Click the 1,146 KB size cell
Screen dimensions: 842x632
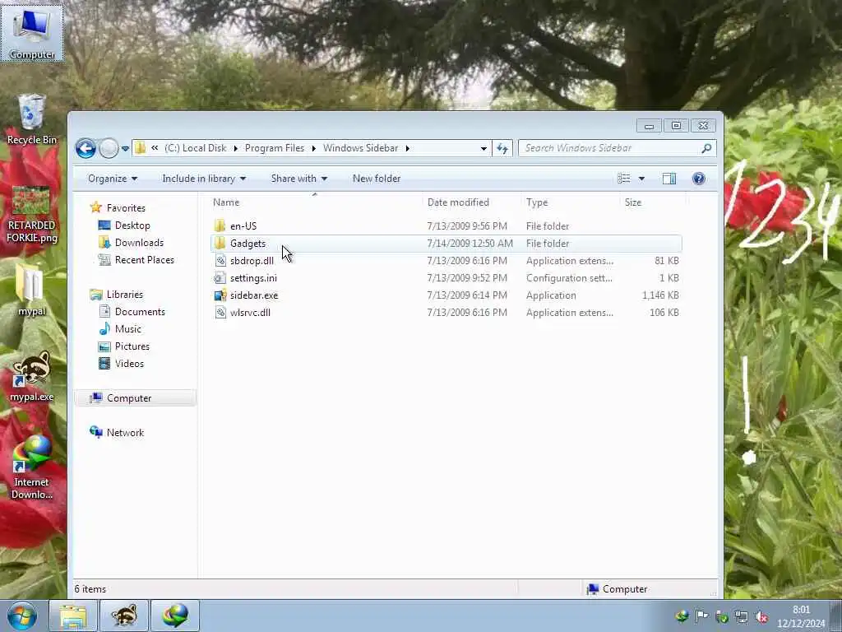pyautogui.click(x=660, y=295)
